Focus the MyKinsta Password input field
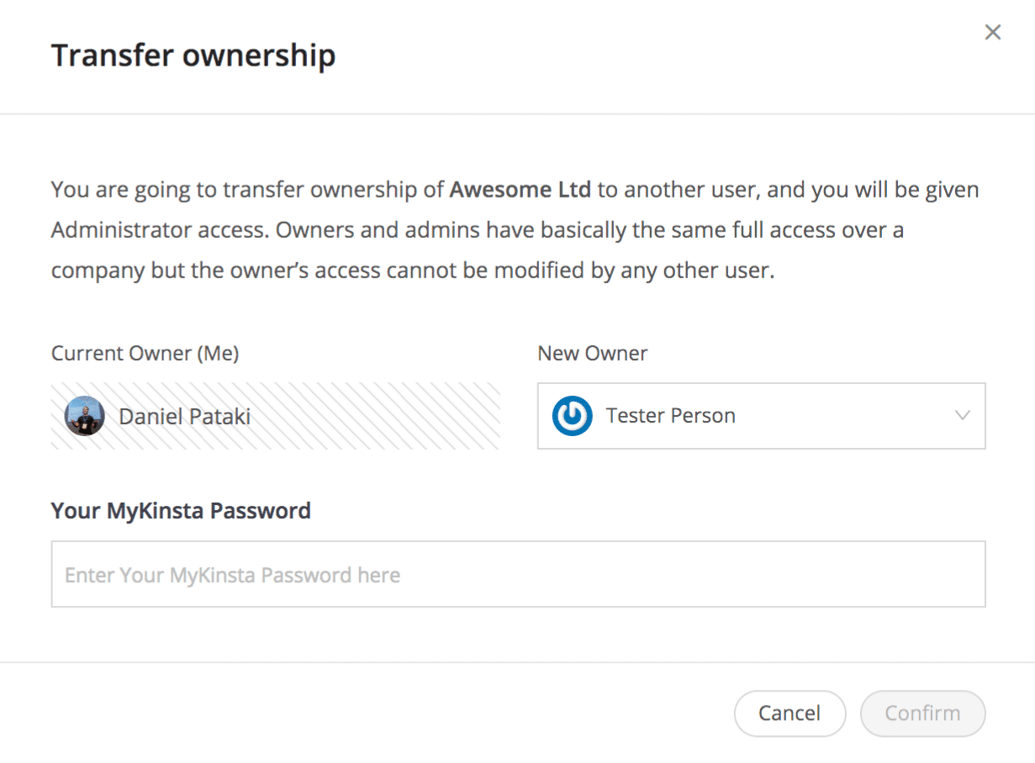 [518, 575]
